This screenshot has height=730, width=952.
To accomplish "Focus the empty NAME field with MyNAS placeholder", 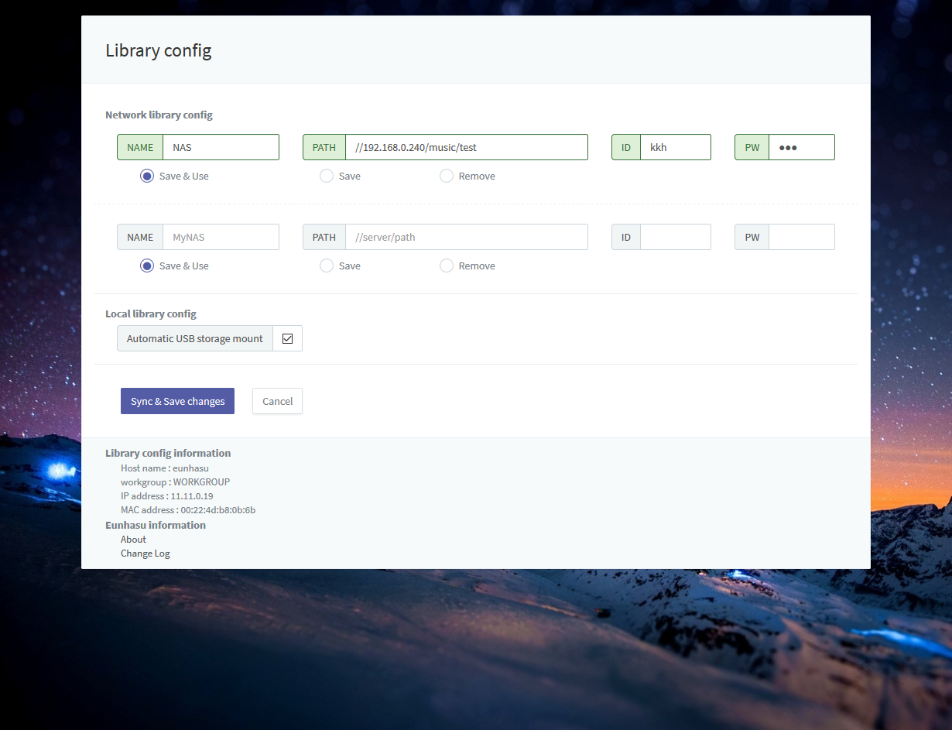I will 220,237.
